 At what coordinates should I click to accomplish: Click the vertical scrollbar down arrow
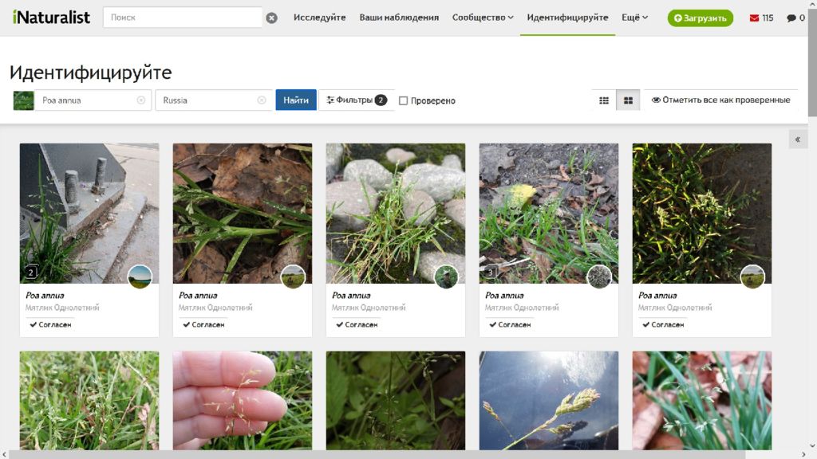coord(812,446)
